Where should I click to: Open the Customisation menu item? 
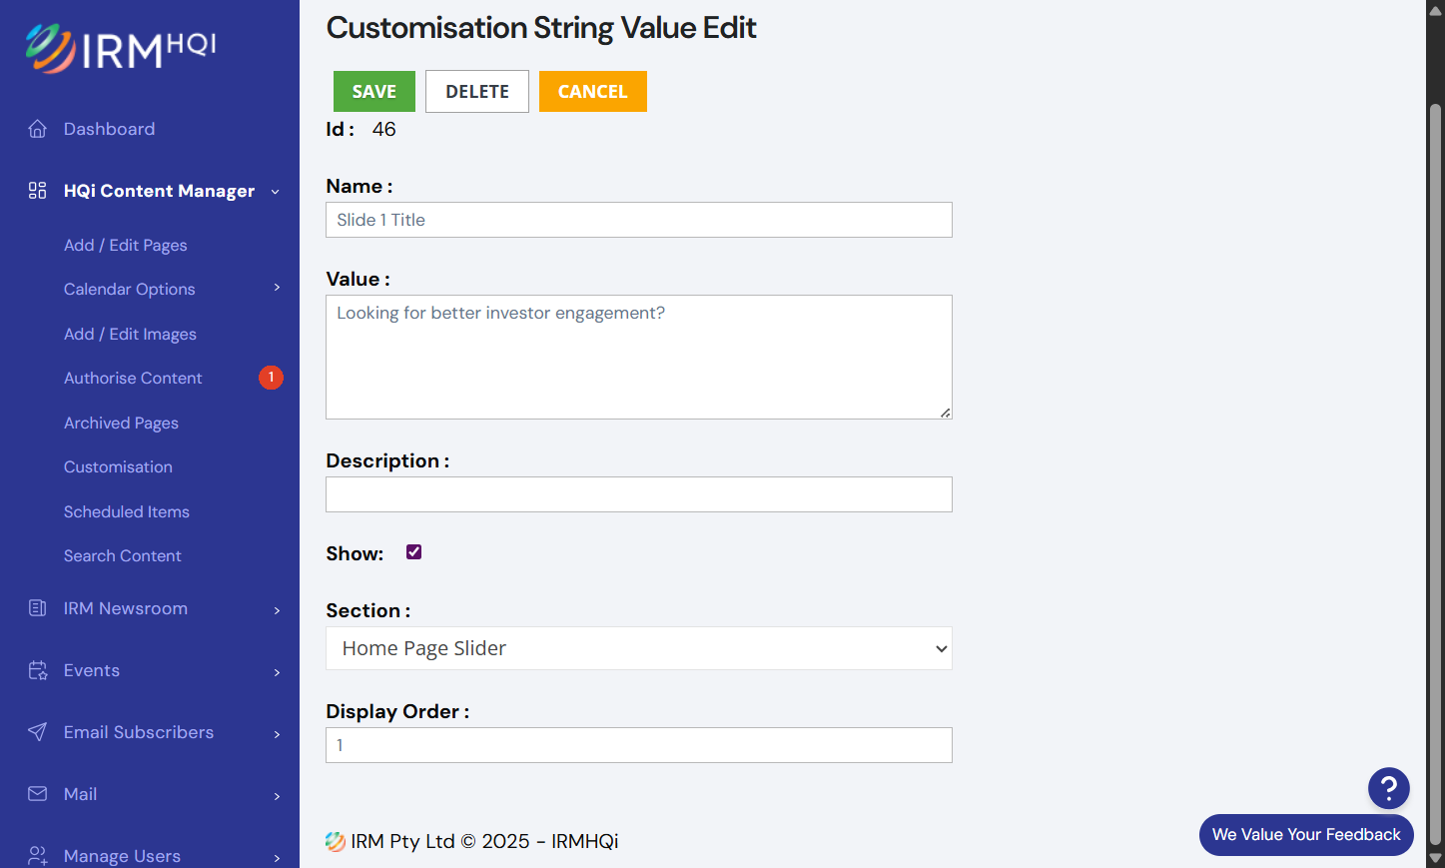point(118,466)
